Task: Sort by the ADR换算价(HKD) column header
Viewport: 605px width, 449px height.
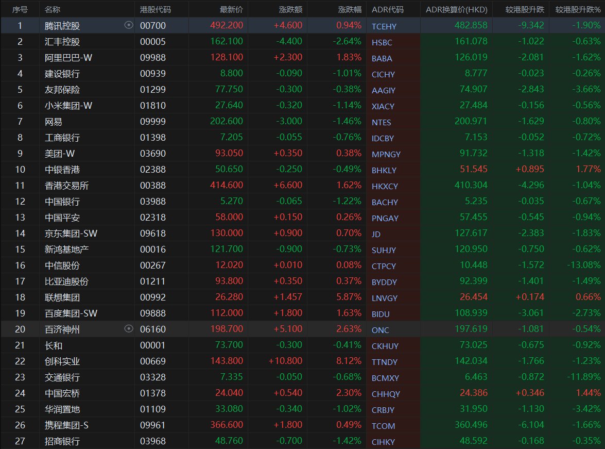Action: (x=456, y=9)
